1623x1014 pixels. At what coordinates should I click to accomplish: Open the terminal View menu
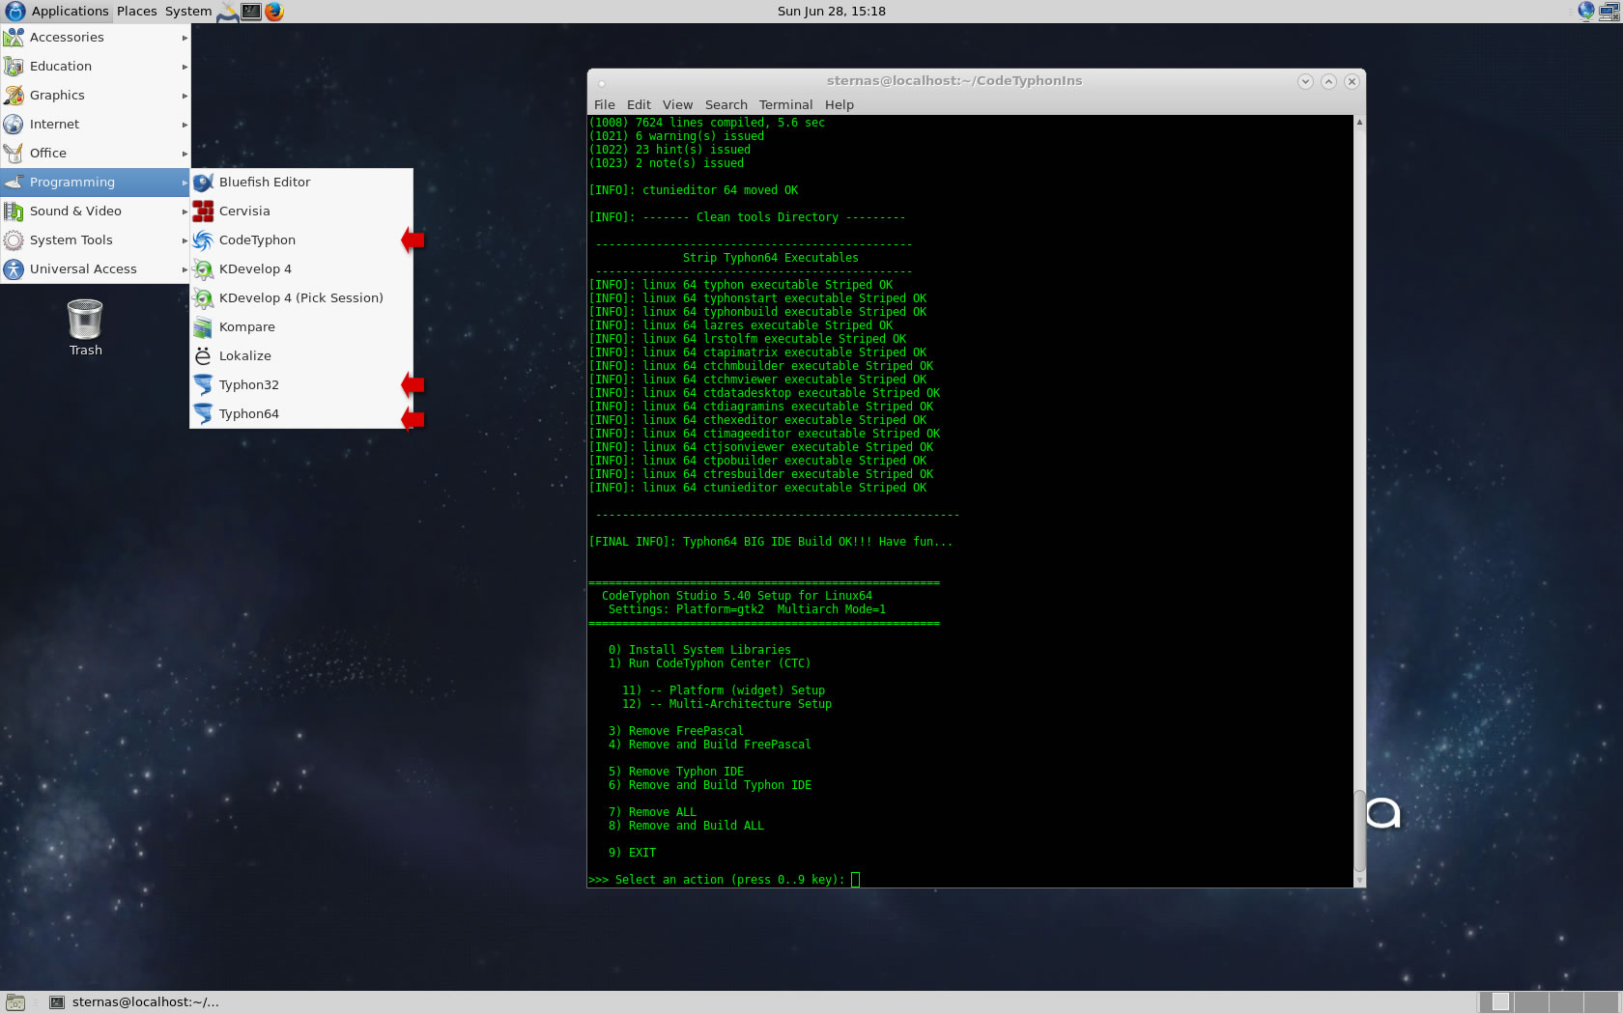[x=677, y=104]
